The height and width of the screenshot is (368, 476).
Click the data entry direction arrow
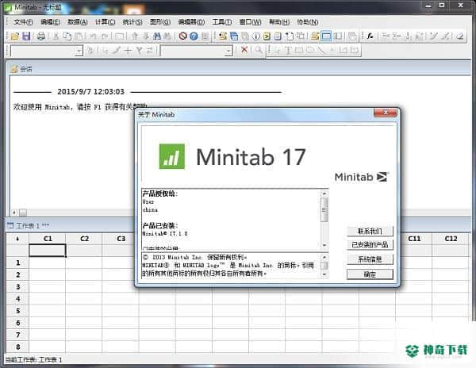[17, 239]
